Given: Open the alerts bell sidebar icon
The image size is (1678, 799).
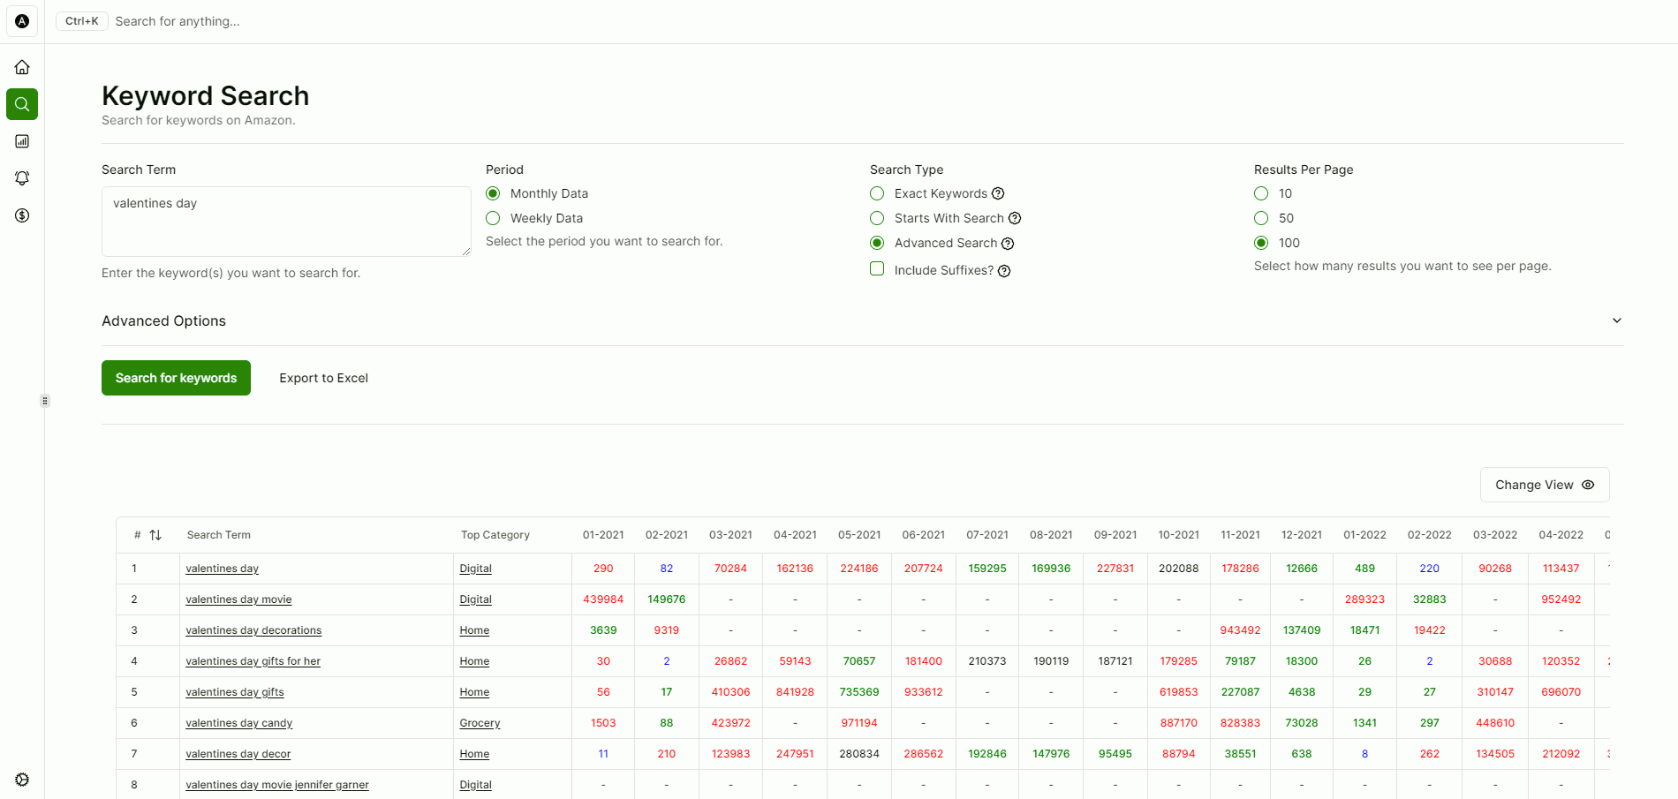Looking at the screenshot, I should point(22,178).
